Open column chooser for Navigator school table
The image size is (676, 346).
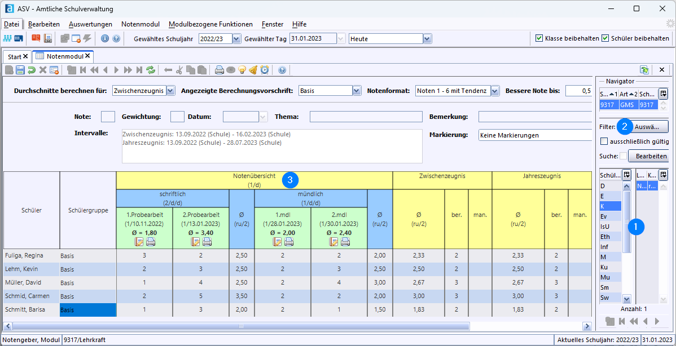coord(663,94)
